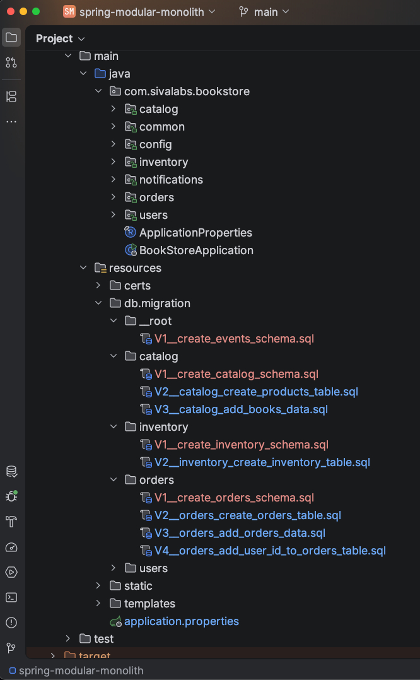Expand the catalog package under com.sivalabs.bookstore
Viewport: 420px width, 680px height.
(x=113, y=109)
